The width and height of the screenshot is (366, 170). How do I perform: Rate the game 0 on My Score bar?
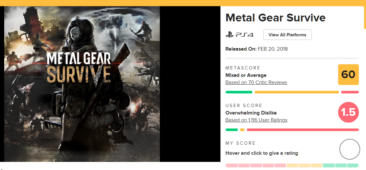231,165
